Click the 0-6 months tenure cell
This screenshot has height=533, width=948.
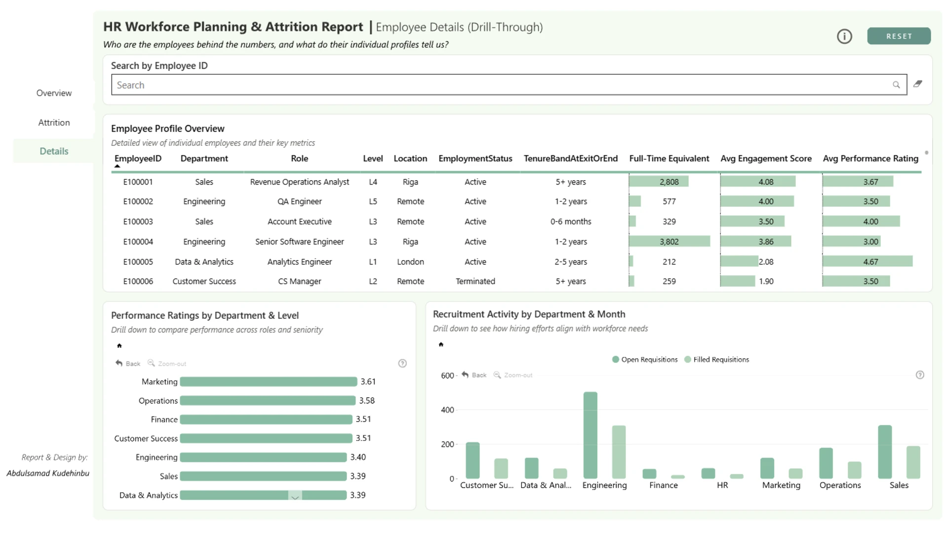571,222
